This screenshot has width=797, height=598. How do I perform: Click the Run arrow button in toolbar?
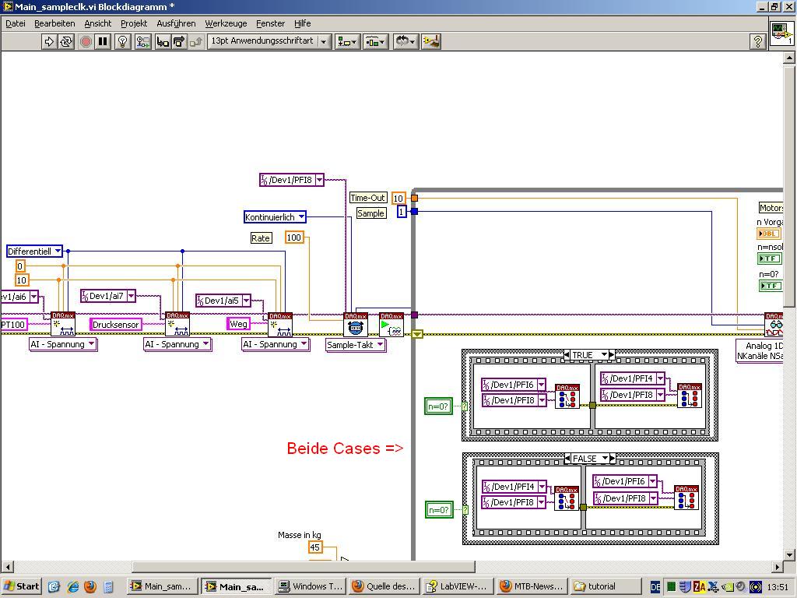point(49,41)
